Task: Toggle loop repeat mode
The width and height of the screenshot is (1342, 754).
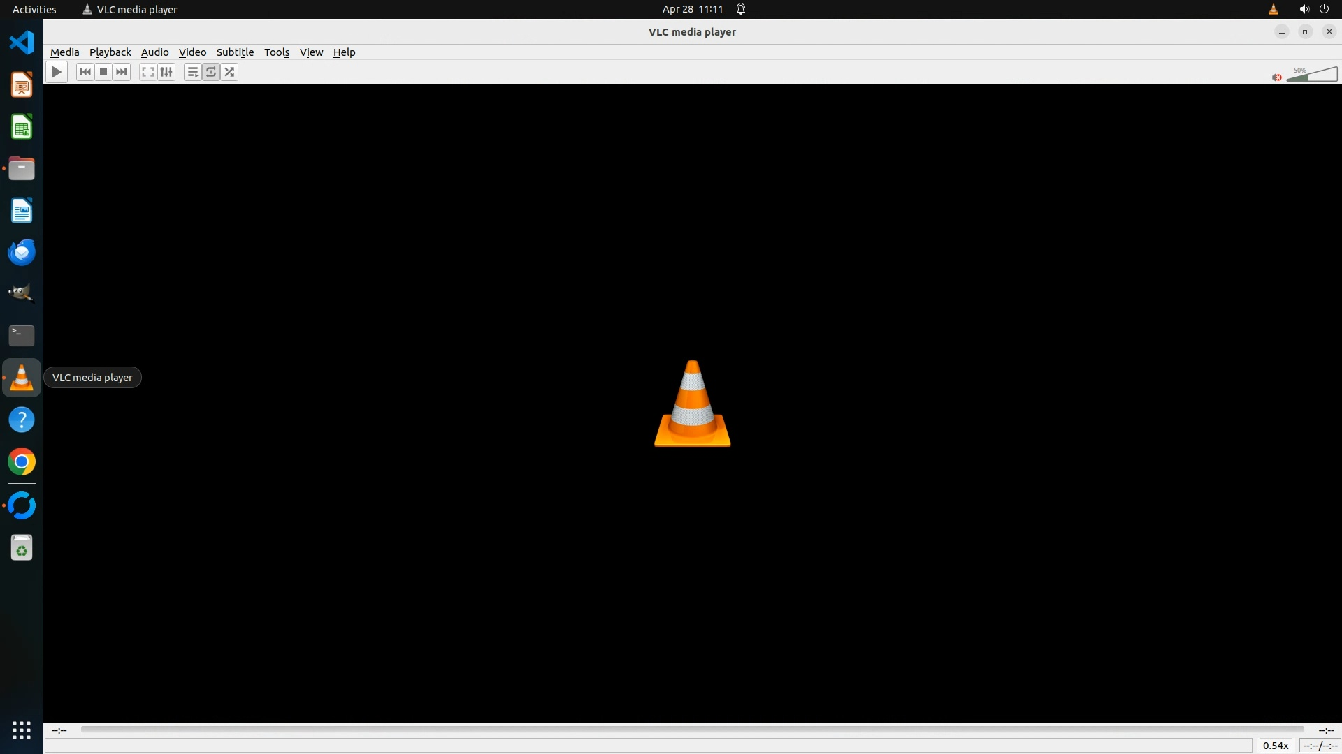Action: point(211,72)
